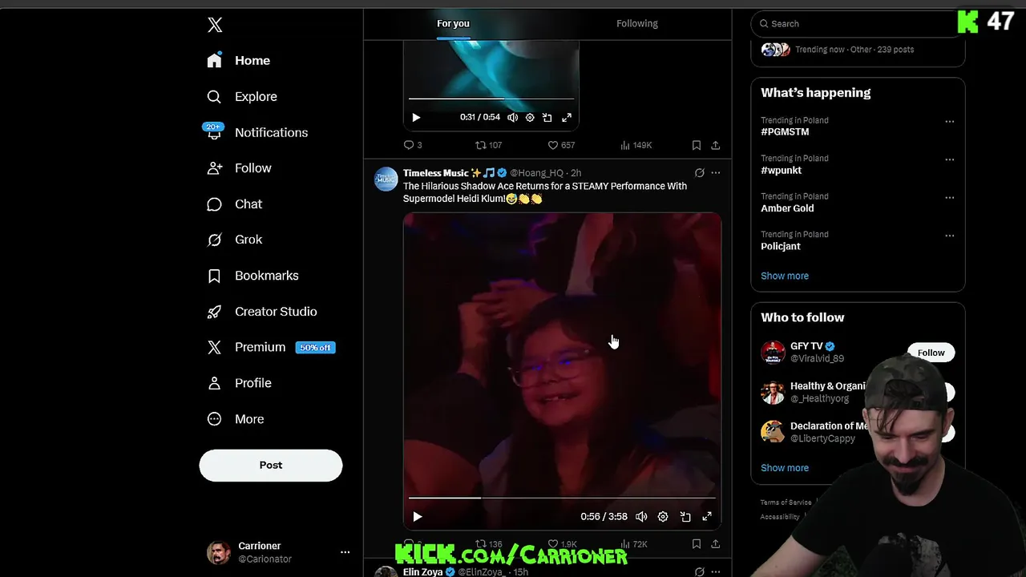Go to Home in sidebar
This screenshot has width=1026, height=577.
(239, 61)
